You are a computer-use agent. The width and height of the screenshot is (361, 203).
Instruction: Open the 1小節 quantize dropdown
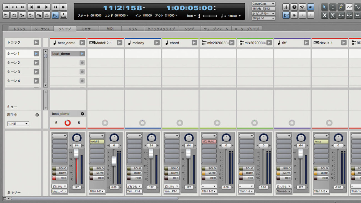(x=18, y=124)
